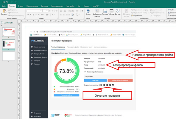Toggle superscript formatting
The height and width of the screenshot is (119, 176).
39,15
